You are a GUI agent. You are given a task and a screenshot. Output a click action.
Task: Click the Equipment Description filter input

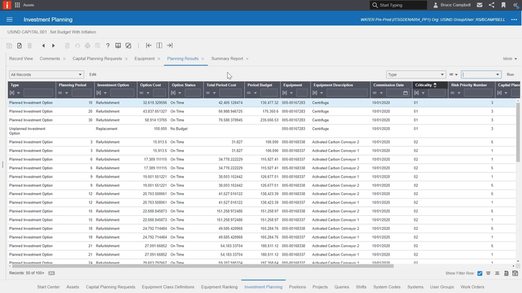click(x=347, y=93)
